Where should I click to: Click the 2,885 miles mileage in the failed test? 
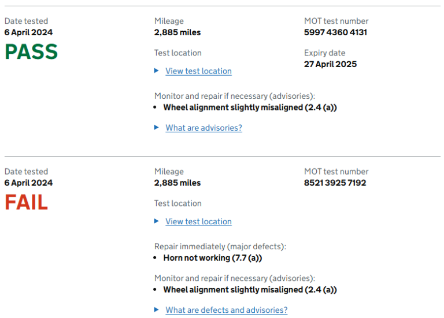click(x=177, y=183)
